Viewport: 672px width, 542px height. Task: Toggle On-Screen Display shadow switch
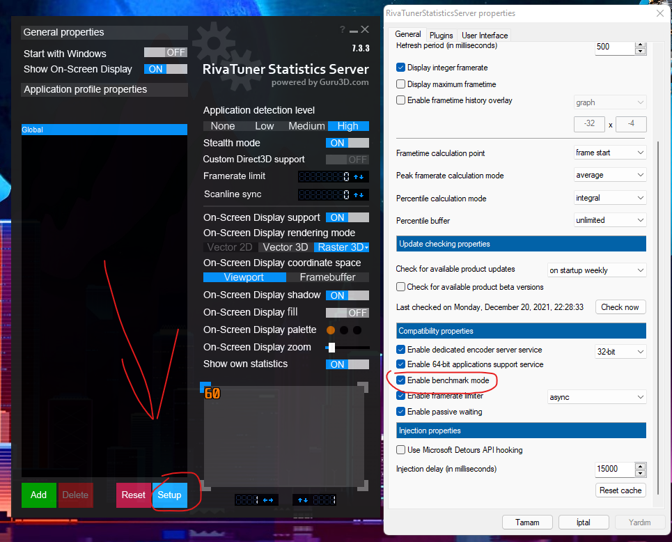pyautogui.click(x=347, y=295)
